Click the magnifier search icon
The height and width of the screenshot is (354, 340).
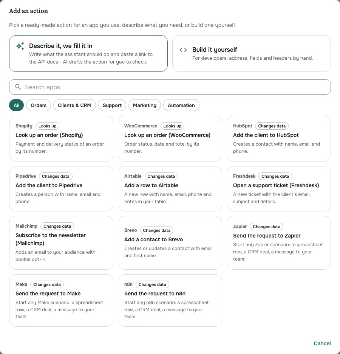(18, 87)
